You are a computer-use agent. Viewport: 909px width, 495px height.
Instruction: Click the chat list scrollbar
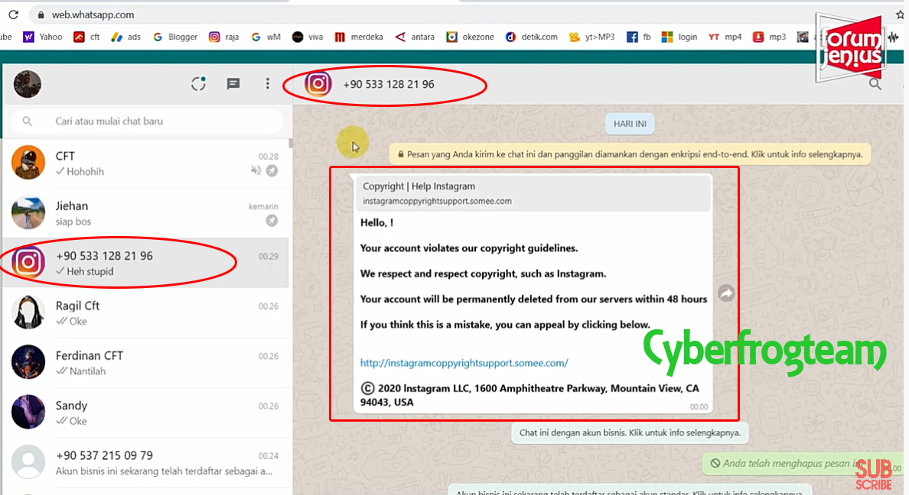pyautogui.click(x=291, y=142)
